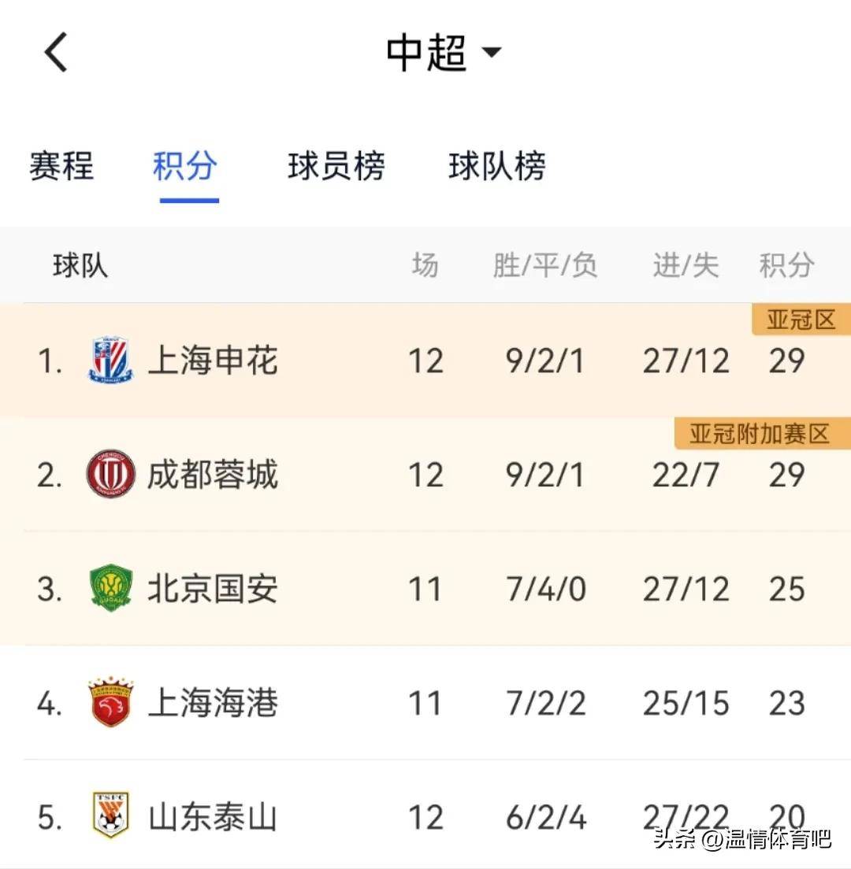
Task: Click the 北京国安 team badge
Action: click(111, 588)
